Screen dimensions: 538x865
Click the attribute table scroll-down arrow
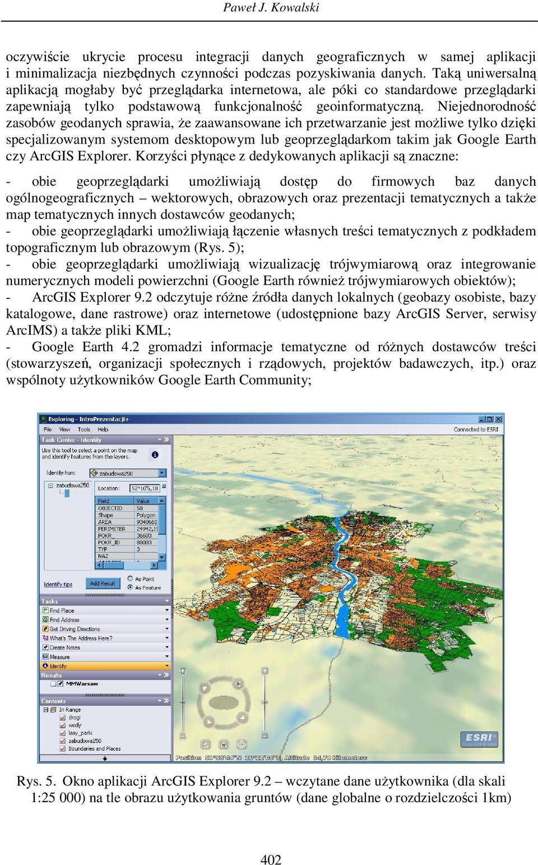pyautogui.click(x=163, y=557)
